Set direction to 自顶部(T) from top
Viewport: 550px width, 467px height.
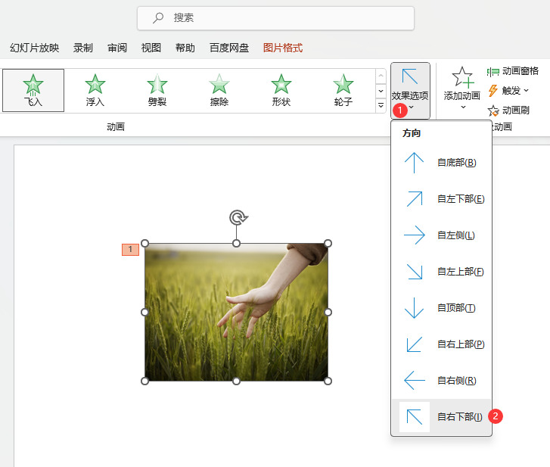(x=441, y=308)
